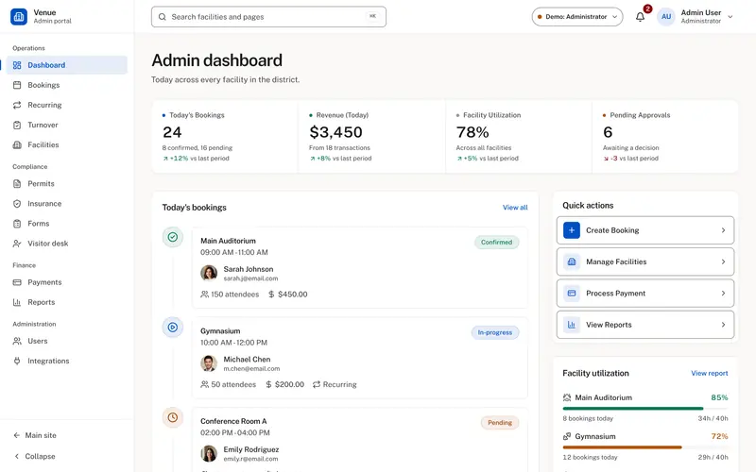This screenshot has height=472, width=756.
Task: Click the AU avatar
Action: click(x=666, y=16)
